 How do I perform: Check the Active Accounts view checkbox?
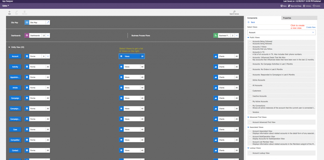coord(250,80)
